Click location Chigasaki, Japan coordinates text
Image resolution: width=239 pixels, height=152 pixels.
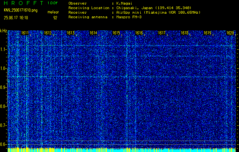click(x=154, y=8)
